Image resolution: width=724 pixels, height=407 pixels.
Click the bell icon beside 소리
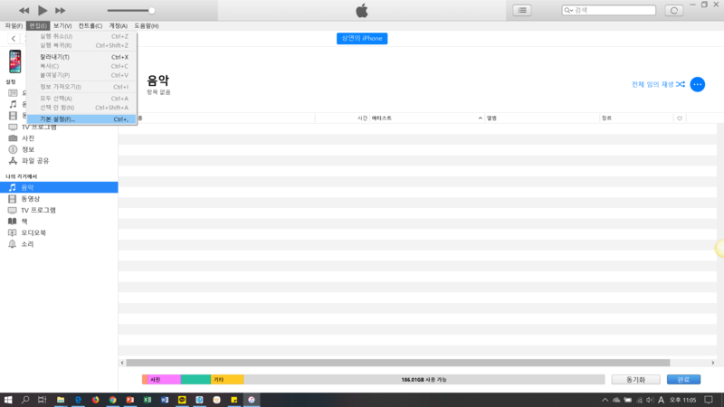(x=12, y=244)
